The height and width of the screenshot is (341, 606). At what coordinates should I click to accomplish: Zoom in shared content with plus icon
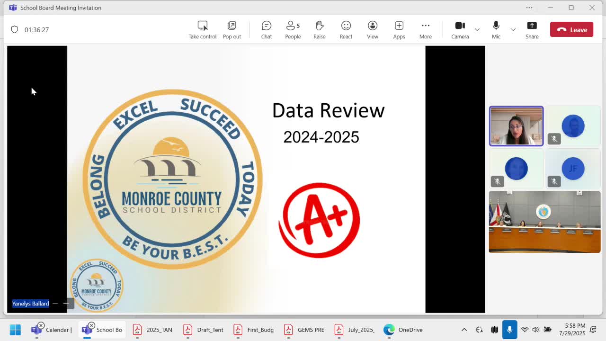pyautogui.click(x=66, y=304)
